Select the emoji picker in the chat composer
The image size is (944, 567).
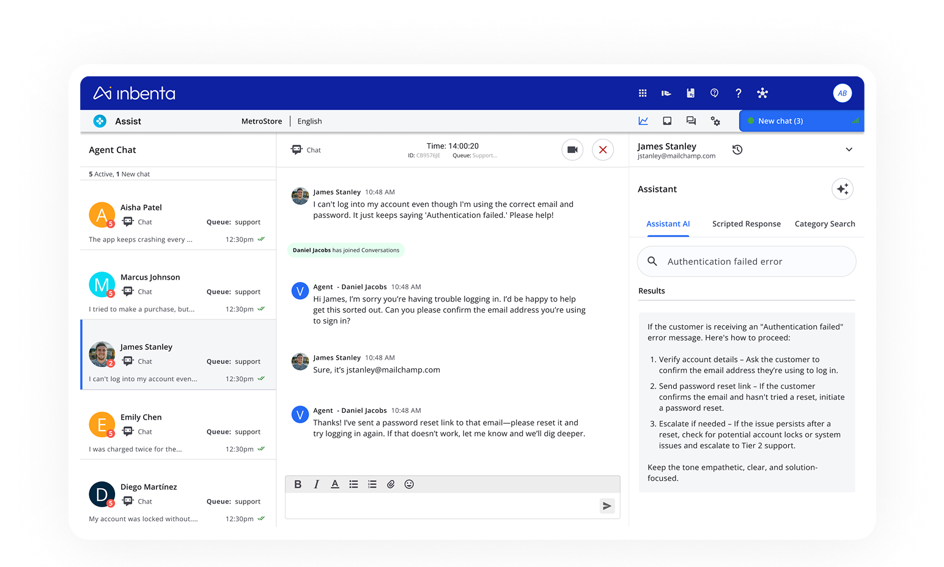(x=409, y=484)
